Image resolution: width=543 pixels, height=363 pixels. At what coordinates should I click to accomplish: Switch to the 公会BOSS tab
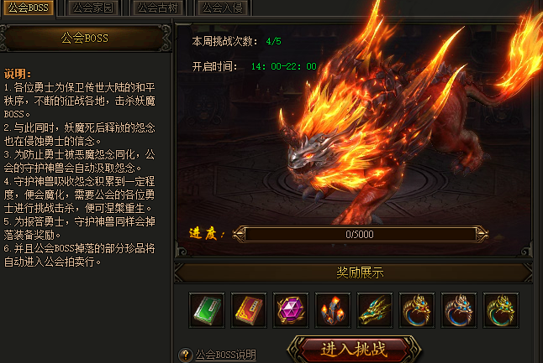29,8
